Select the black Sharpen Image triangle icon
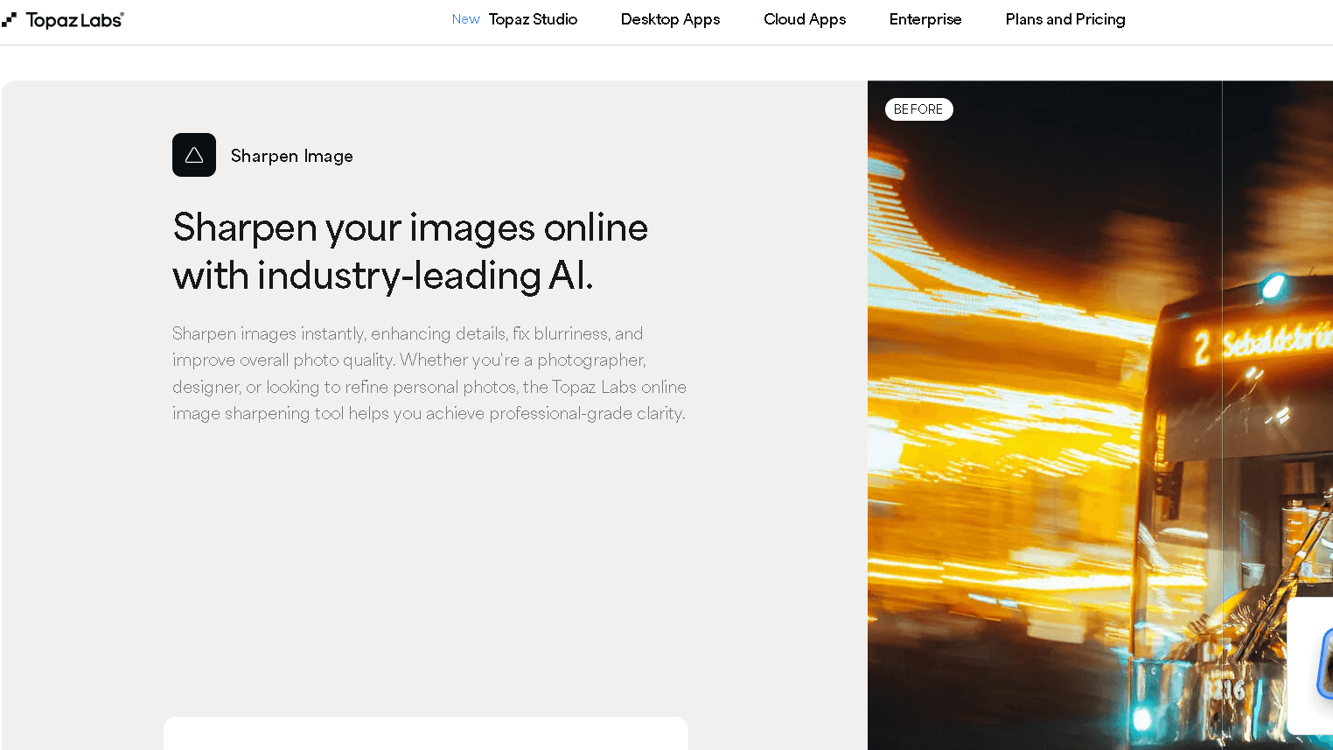Screen dimensions: 1333x750 193,155
